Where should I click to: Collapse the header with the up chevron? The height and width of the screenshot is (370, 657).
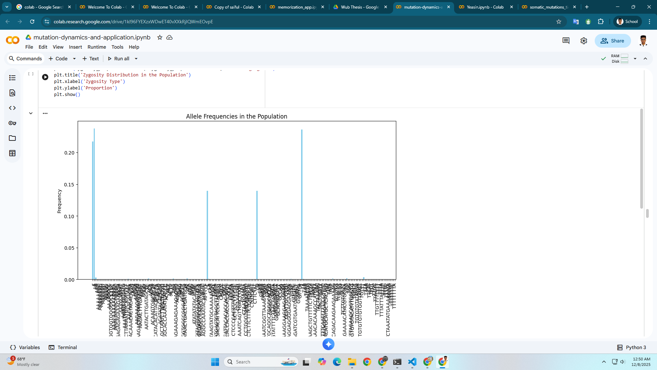click(x=645, y=59)
